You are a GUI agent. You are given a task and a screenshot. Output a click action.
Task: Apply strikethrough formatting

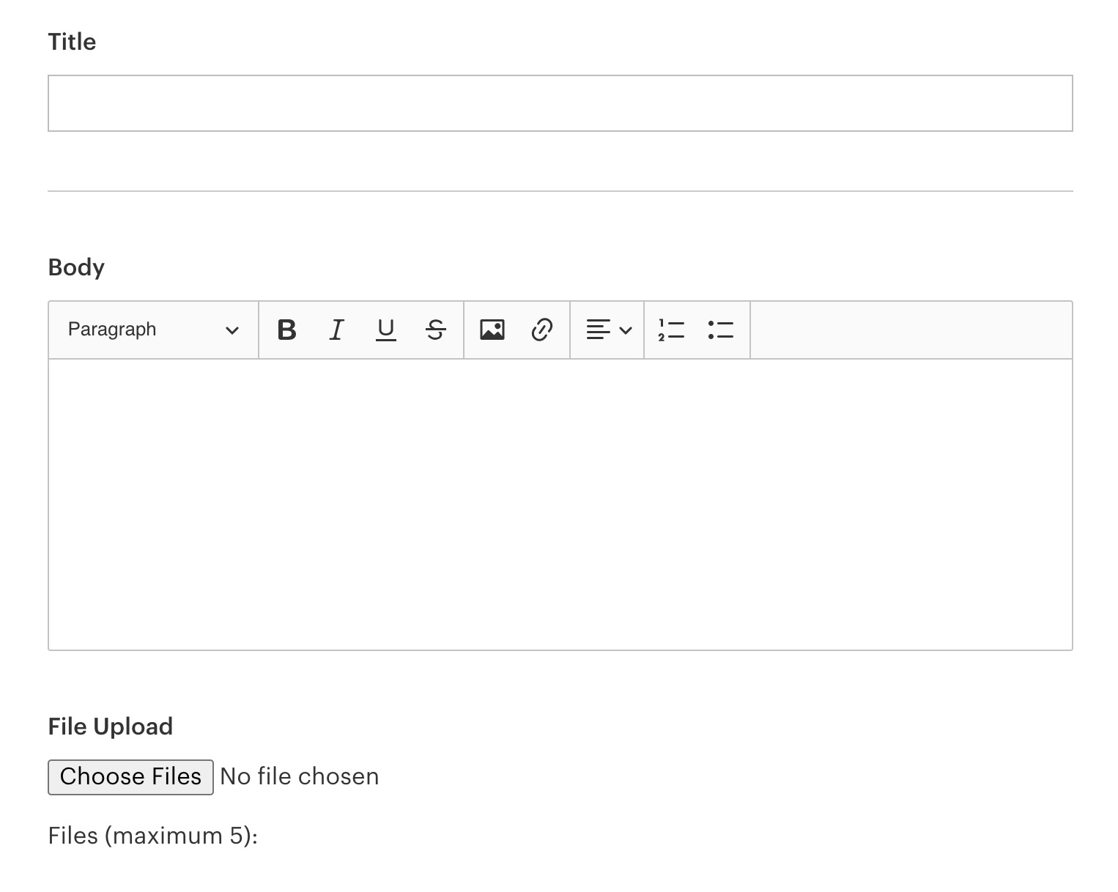435,330
